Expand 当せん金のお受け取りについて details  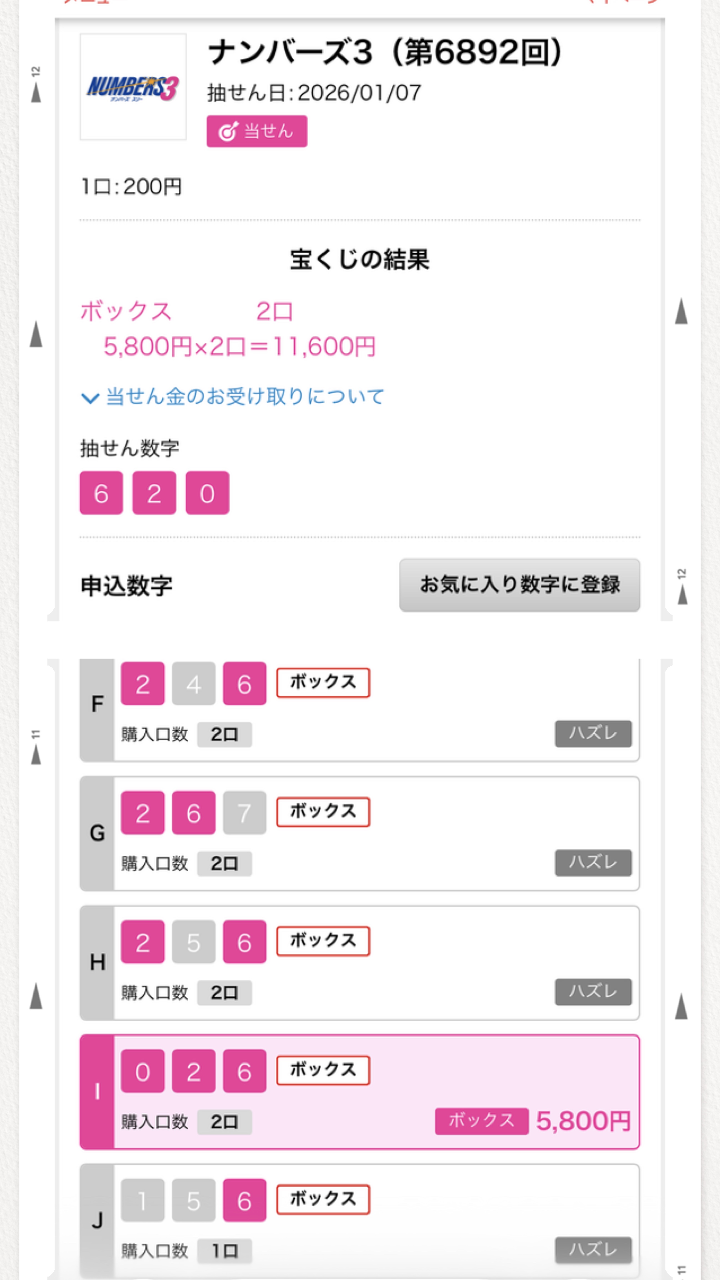click(x=245, y=396)
